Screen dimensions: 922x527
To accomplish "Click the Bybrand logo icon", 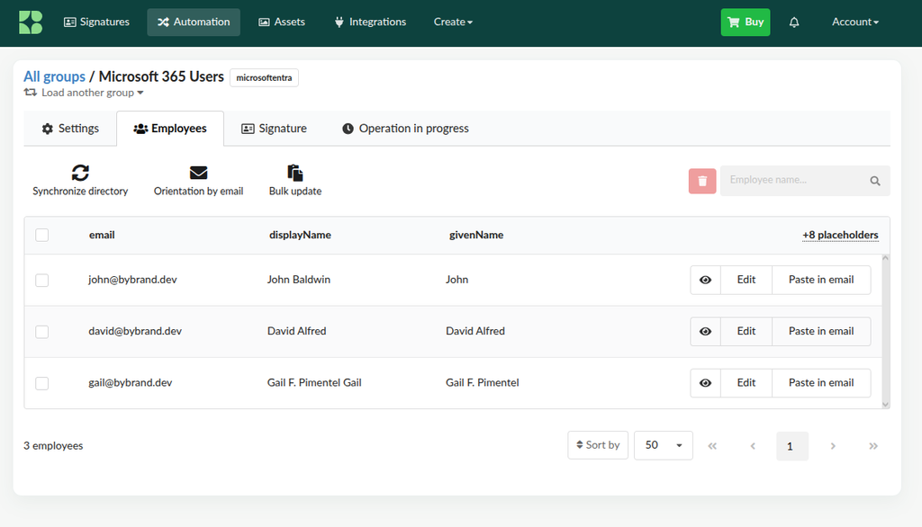I will click(31, 22).
